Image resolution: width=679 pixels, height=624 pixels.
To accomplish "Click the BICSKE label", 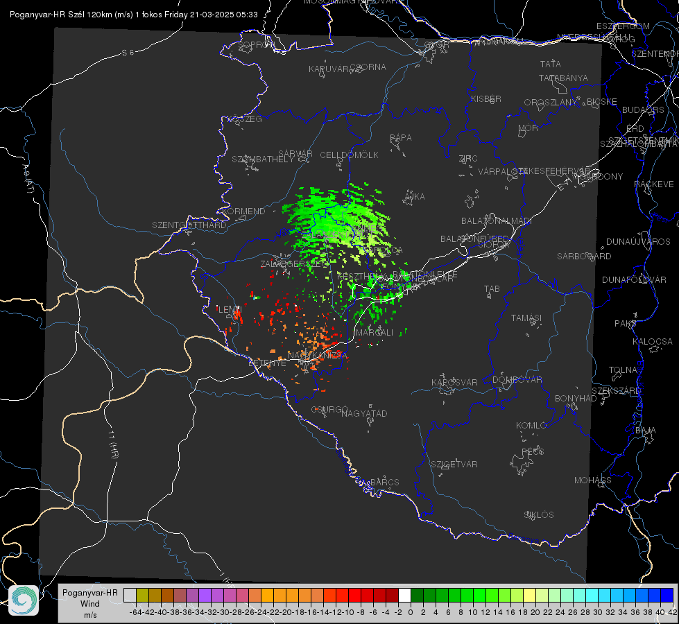I will pyautogui.click(x=601, y=101).
